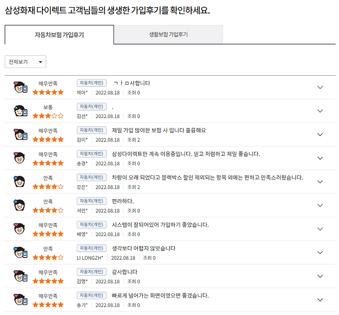Expand the review by LI LONGZH*
The width and height of the screenshot is (339, 315).
[320, 252]
